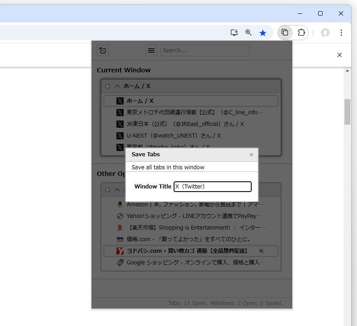Click the scrollbar up arrow
This screenshot has height=326, width=357.
pos(347,71)
